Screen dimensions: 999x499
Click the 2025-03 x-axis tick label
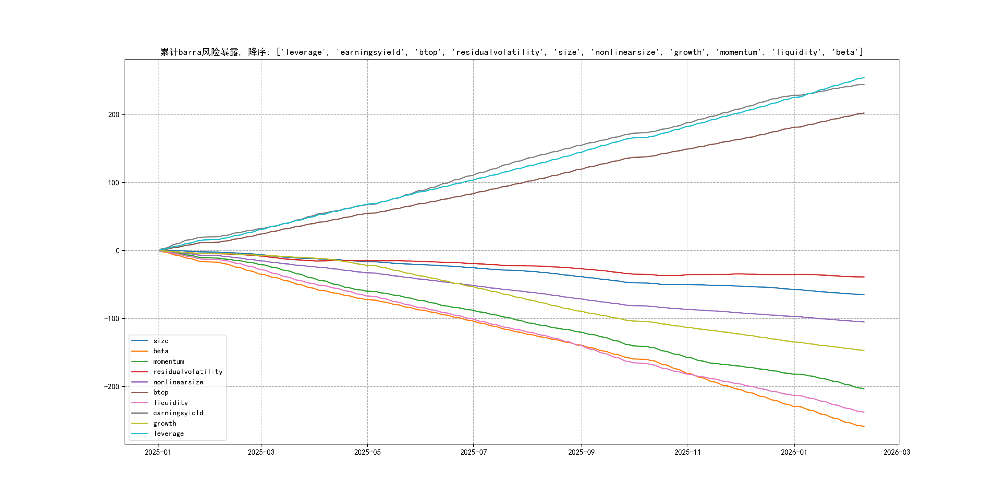[x=261, y=452]
